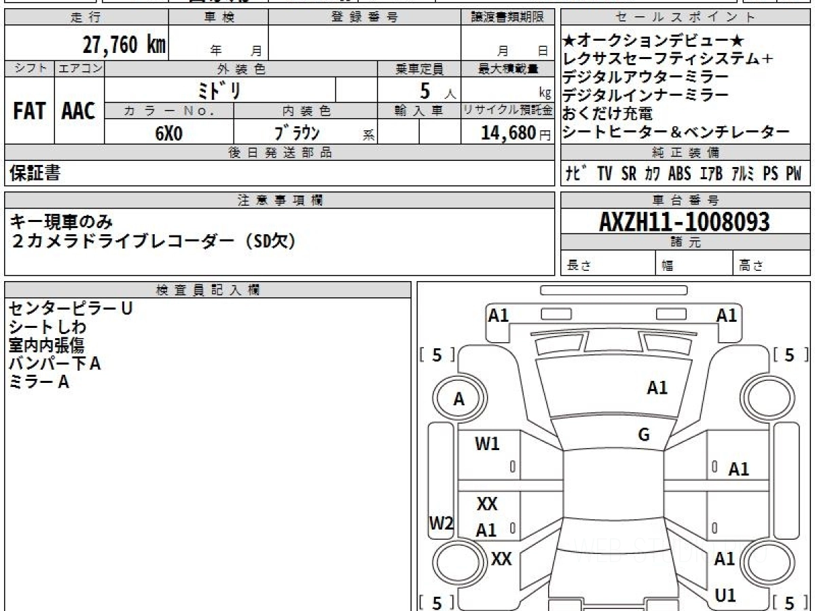
Task: Click the エアB airbag code
Action: (712, 174)
